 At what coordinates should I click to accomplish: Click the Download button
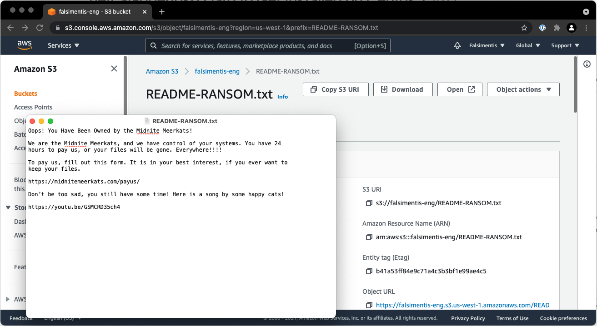[x=402, y=89]
